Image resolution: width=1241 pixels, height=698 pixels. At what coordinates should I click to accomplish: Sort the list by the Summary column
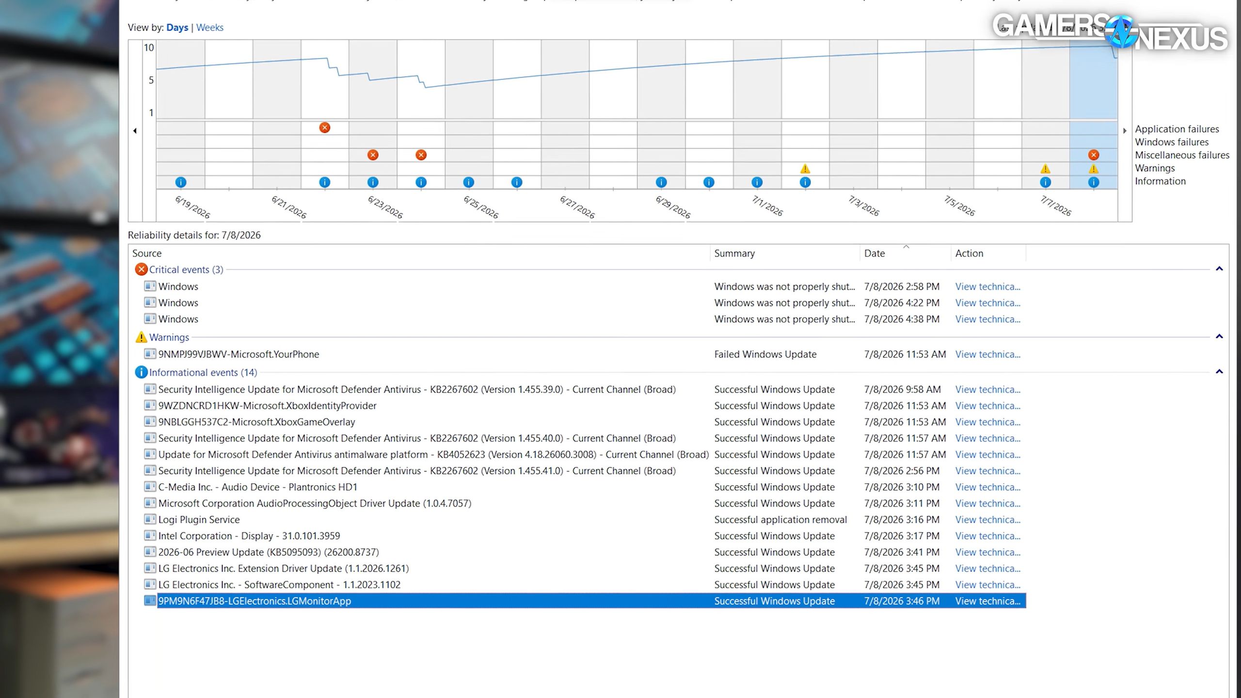(x=785, y=253)
